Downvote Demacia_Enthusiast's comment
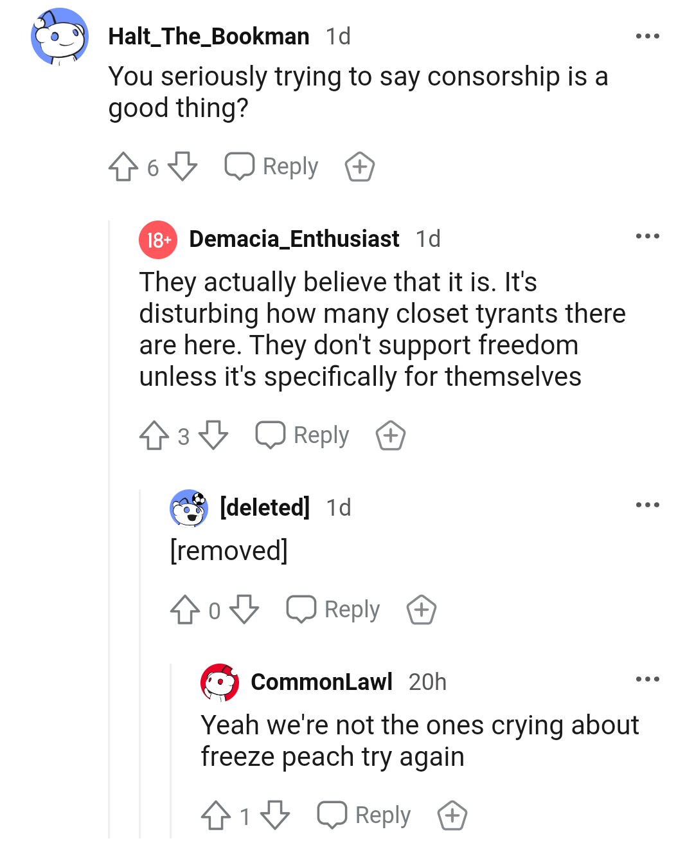The width and height of the screenshot is (694, 843). (213, 435)
